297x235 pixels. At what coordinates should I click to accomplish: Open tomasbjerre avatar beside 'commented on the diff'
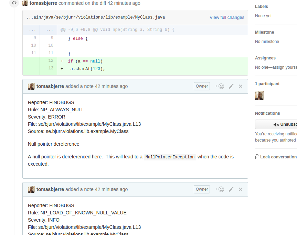(x=25, y=3)
